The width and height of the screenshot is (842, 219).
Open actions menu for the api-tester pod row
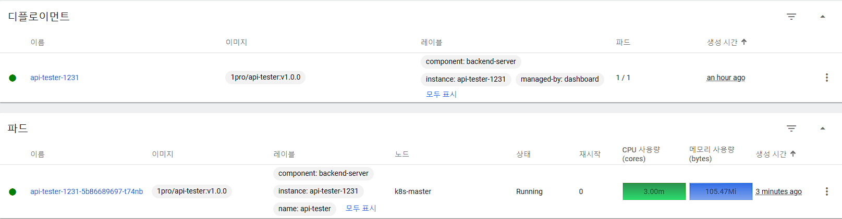tap(826, 191)
